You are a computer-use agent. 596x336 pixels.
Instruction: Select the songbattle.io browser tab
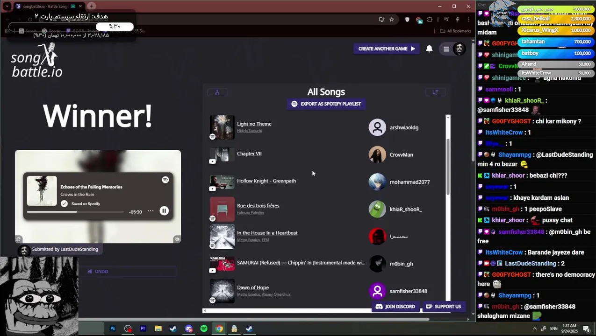point(48,7)
